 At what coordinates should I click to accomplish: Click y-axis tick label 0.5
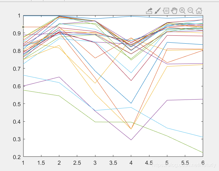click(17, 104)
